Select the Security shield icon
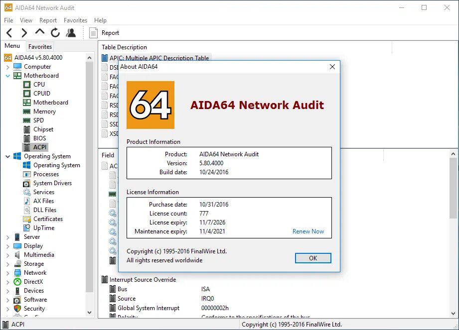Image resolution: width=459 pixels, height=330 pixels. [x=17, y=309]
